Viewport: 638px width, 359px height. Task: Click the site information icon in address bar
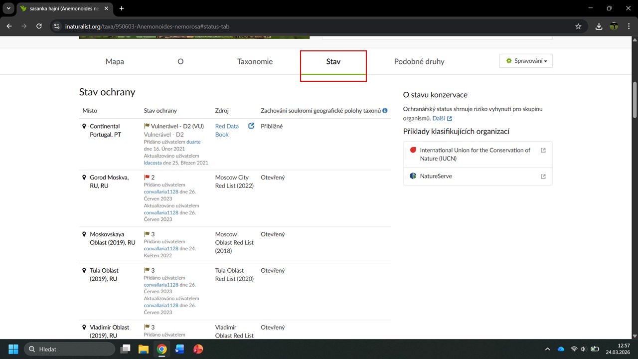[x=56, y=26]
